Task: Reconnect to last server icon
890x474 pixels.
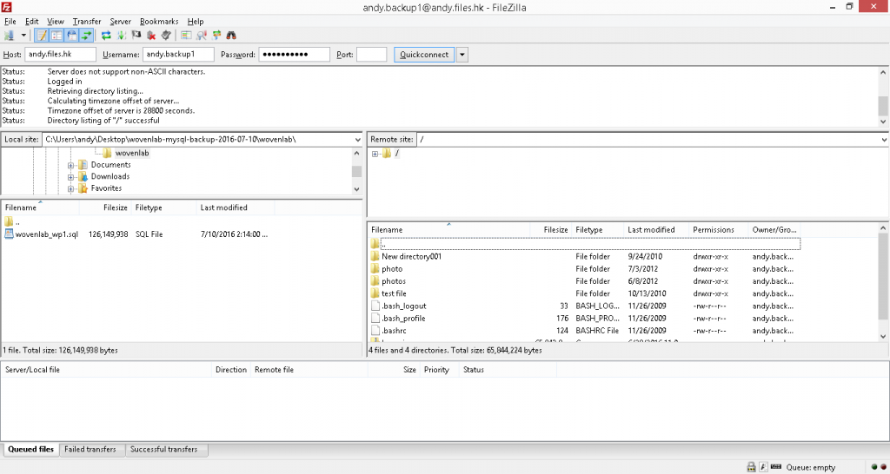Action: tap(166, 35)
